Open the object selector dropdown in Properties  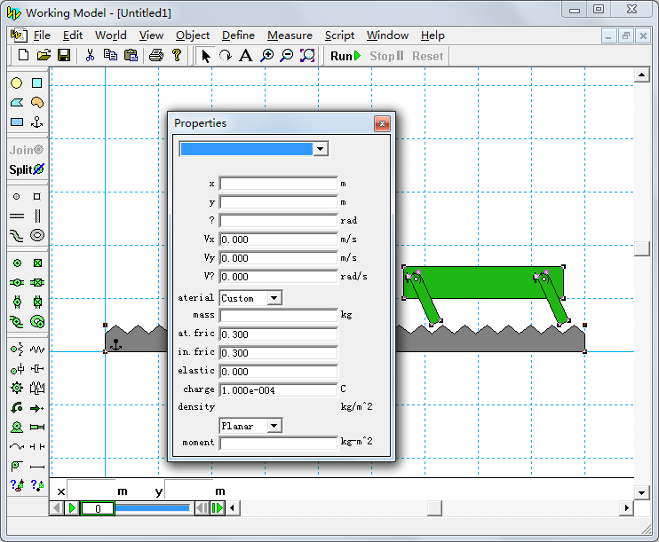pyautogui.click(x=321, y=149)
